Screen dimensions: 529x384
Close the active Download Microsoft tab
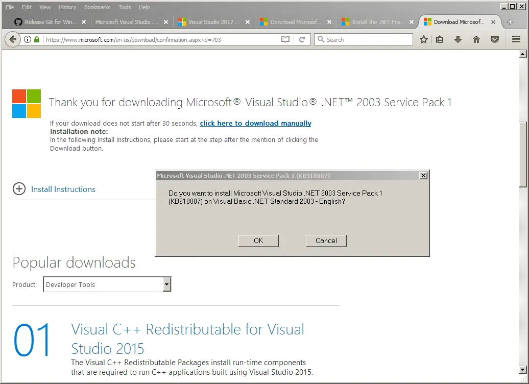pos(493,22)
